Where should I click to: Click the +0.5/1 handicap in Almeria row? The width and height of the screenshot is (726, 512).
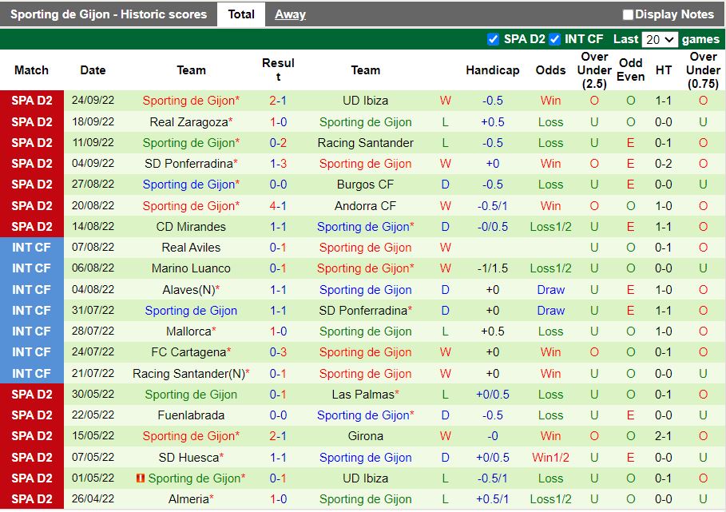pyautogui.click(x=492, y=499)
